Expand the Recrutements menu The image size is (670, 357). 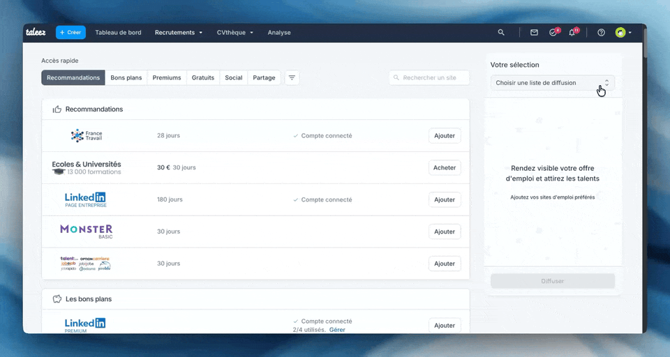pos(179,33)
